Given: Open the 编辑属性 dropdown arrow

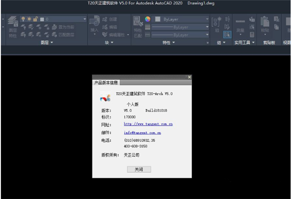Looking at the screenshot, I should point(128,34).
